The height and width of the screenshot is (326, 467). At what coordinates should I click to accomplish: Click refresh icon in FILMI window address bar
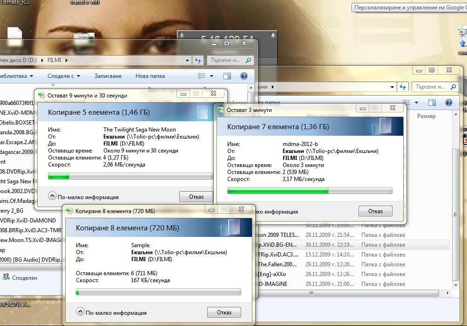(x=198, y=60)
